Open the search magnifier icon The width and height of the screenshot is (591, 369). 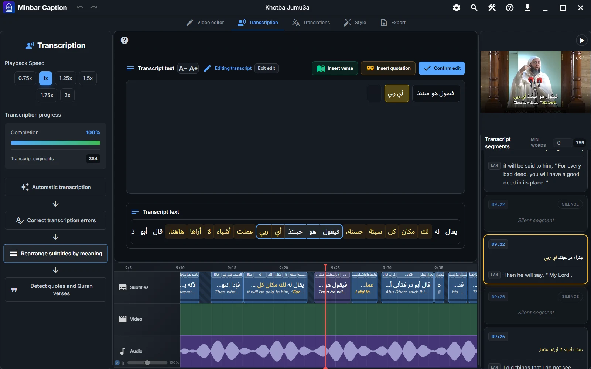point(474,8)
